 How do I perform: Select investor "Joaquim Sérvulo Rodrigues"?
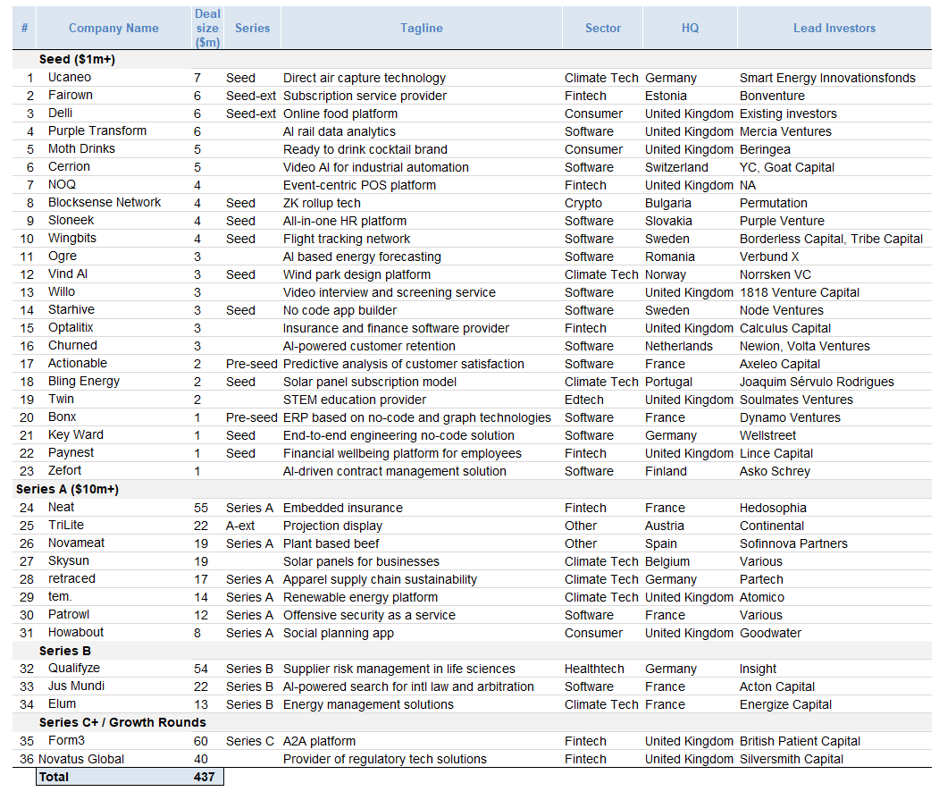pyautogui.click(x=817, y=382)
